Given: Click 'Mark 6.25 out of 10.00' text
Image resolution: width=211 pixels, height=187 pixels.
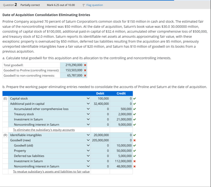Looking at the screenshot, I should [61, 5].
